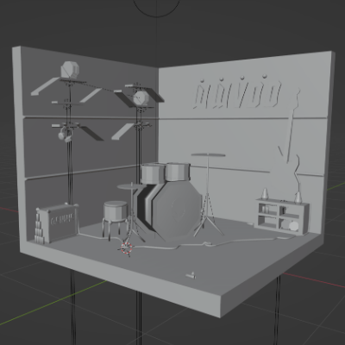Select the upper-left spherical lamp
Viewport: 345px width, 345px height.
[x=70, y=70]
